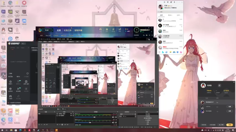The width and height of the screenshot is (236, 132).
Task: Open scene transition properties gear
Action: (135, 114)
